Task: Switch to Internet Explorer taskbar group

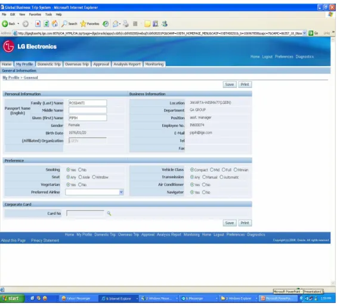Action: [119, 298]
